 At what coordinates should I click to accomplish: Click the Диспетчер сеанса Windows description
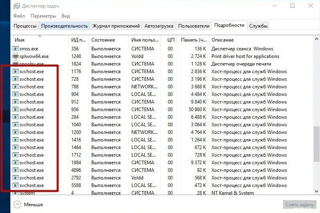(x=242, y=49)
